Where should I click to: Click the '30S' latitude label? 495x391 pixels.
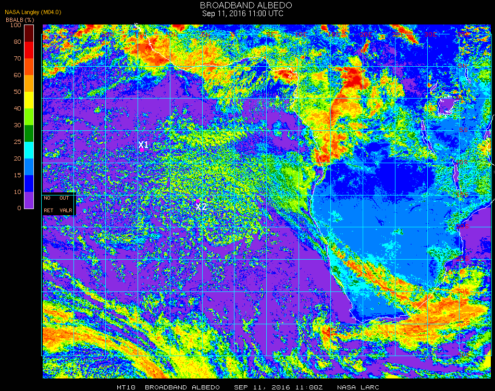tap(463, 291)
